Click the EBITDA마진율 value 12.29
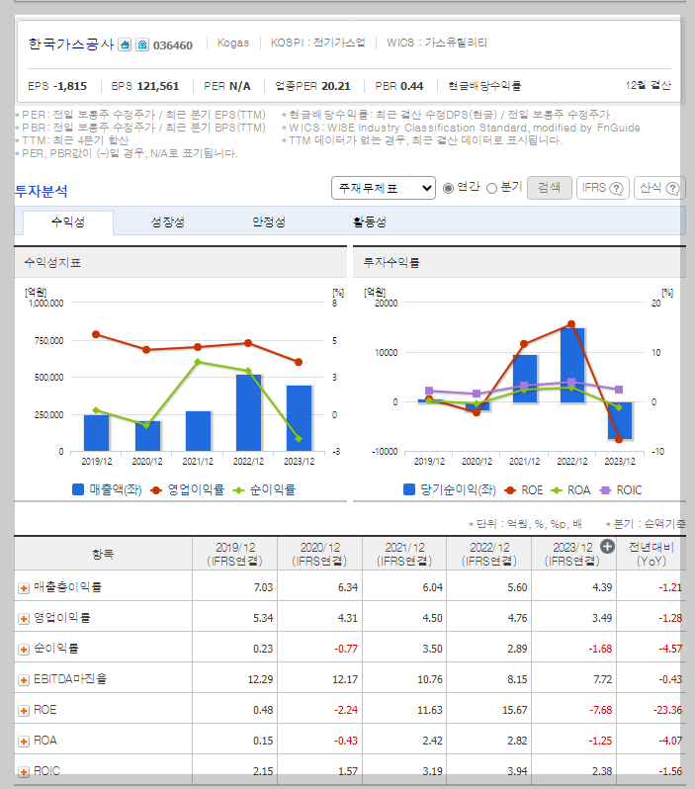The width and height of the screenshot is (695, 789). (260, 679)
